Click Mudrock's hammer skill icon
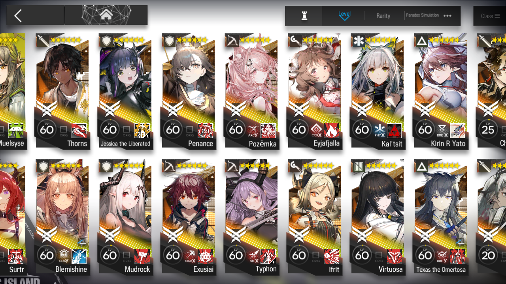Screen dimensions: 506x284 coord(142,256)
